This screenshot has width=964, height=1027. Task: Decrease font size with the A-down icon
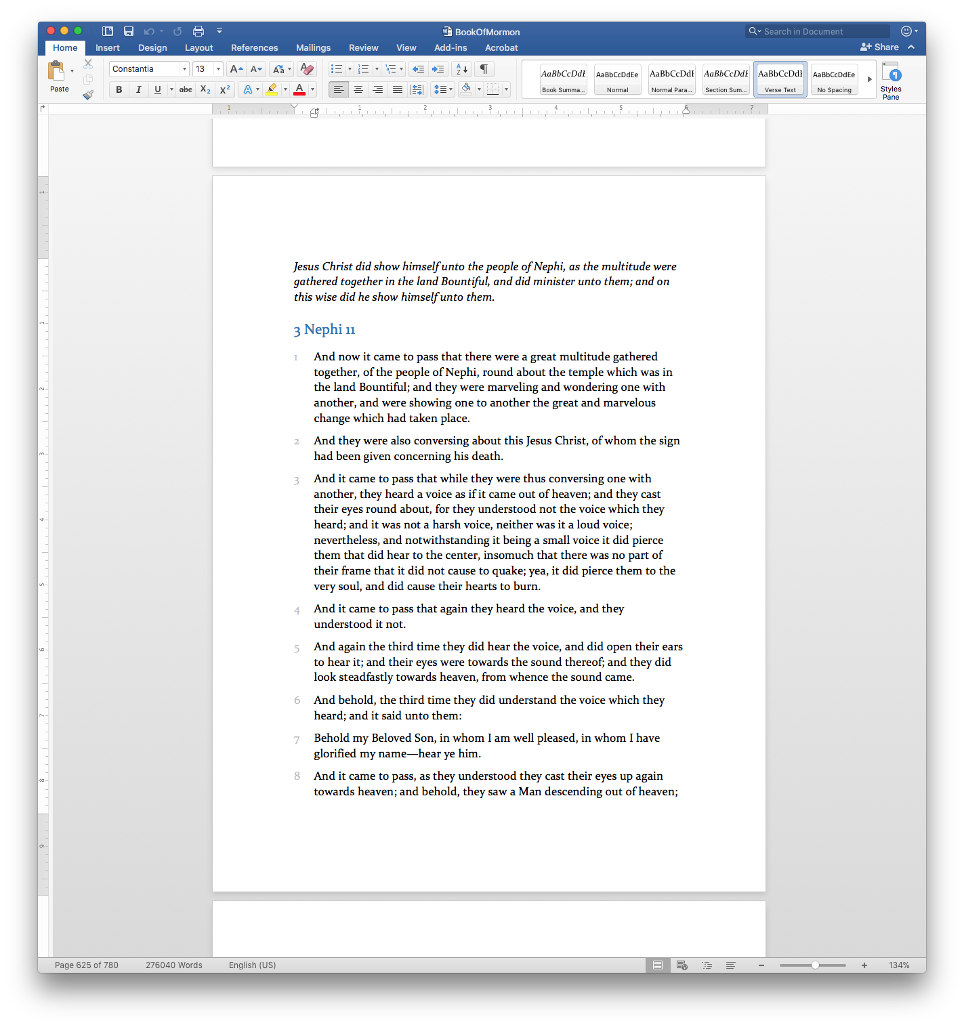tap(256, 69)
